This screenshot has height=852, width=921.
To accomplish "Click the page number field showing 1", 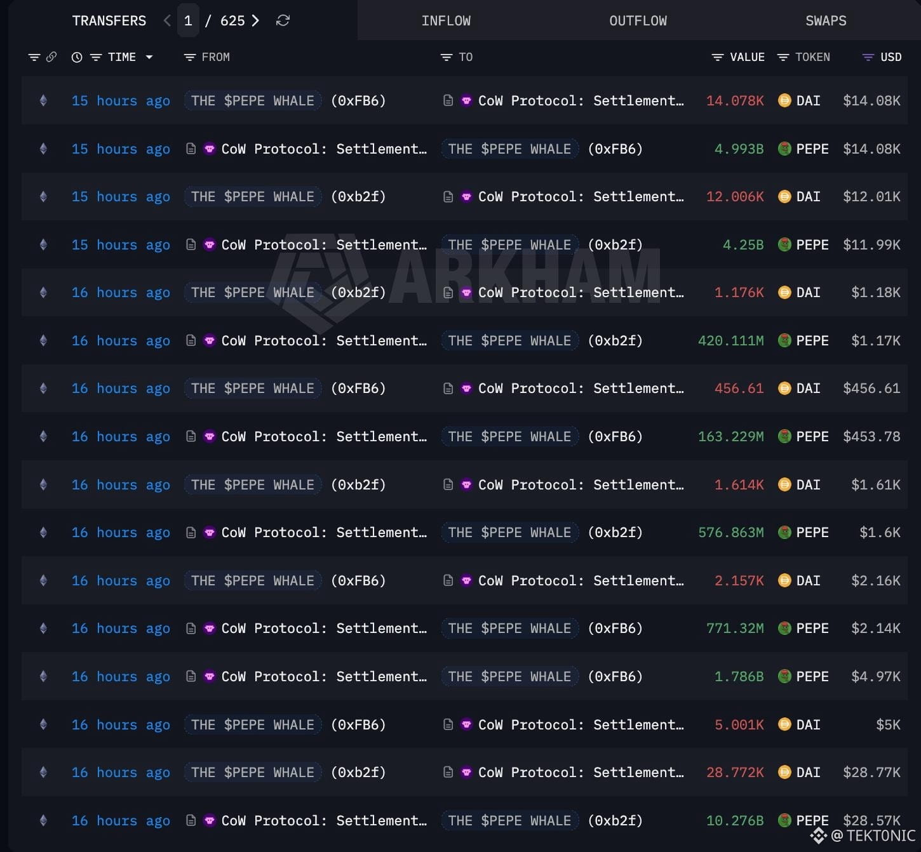I will [x=188, y=21].
